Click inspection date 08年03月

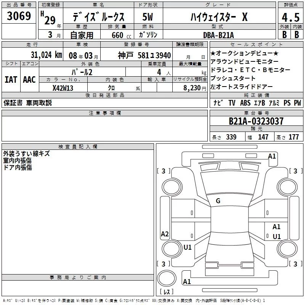click(x=83, y=56)
